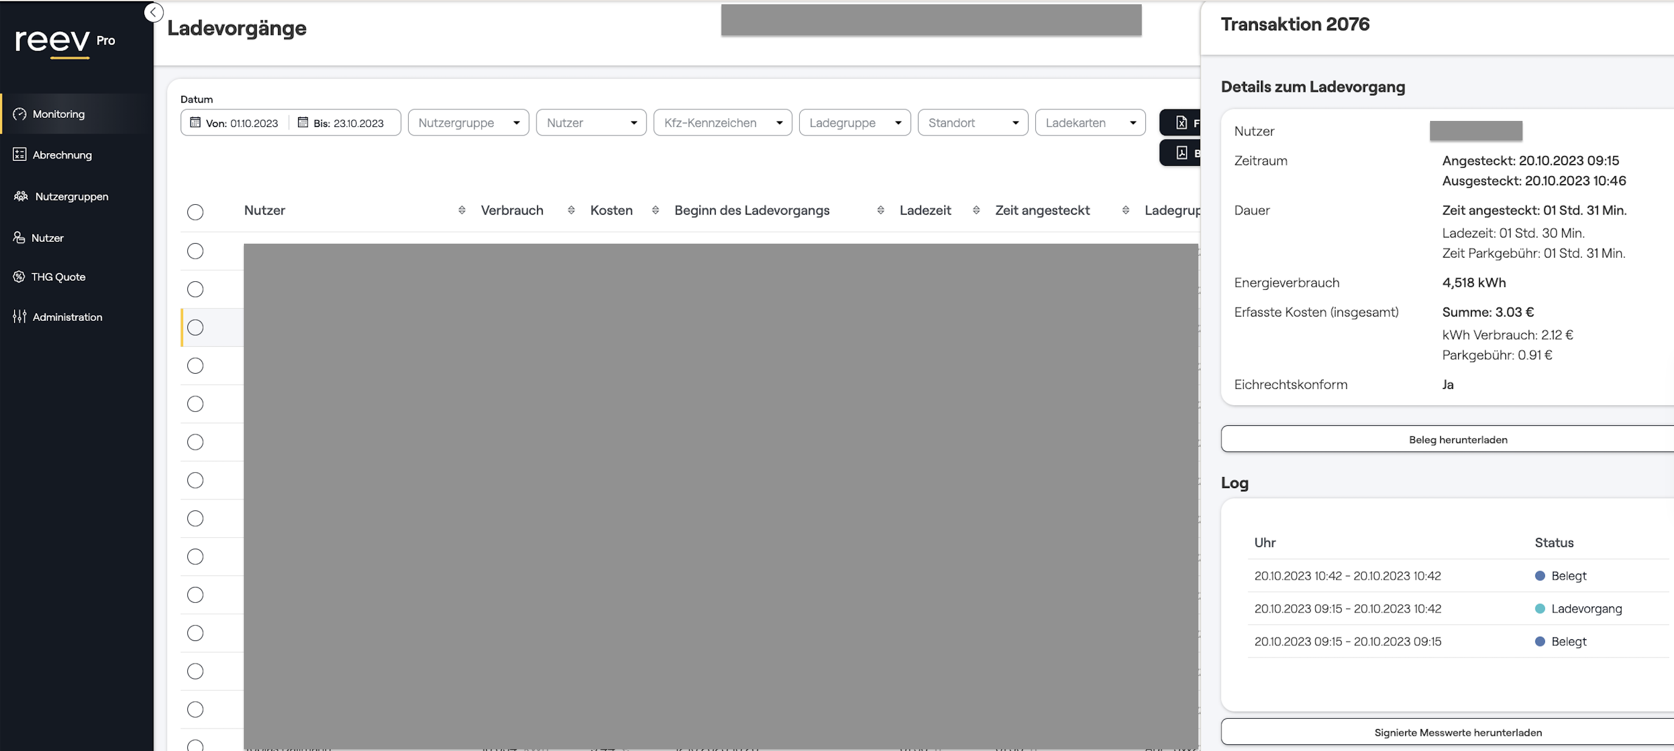This screenshot has width=1674, height=751.
Task: Click Beleg herunterladen button
Action: point(1457,439)
